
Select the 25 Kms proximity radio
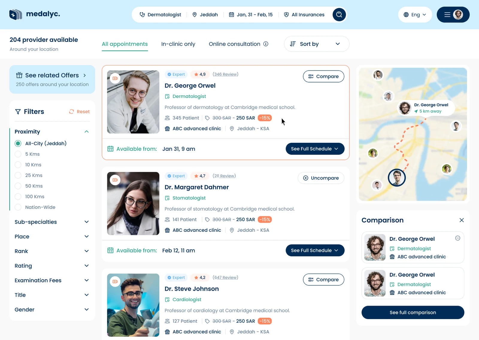18,175
